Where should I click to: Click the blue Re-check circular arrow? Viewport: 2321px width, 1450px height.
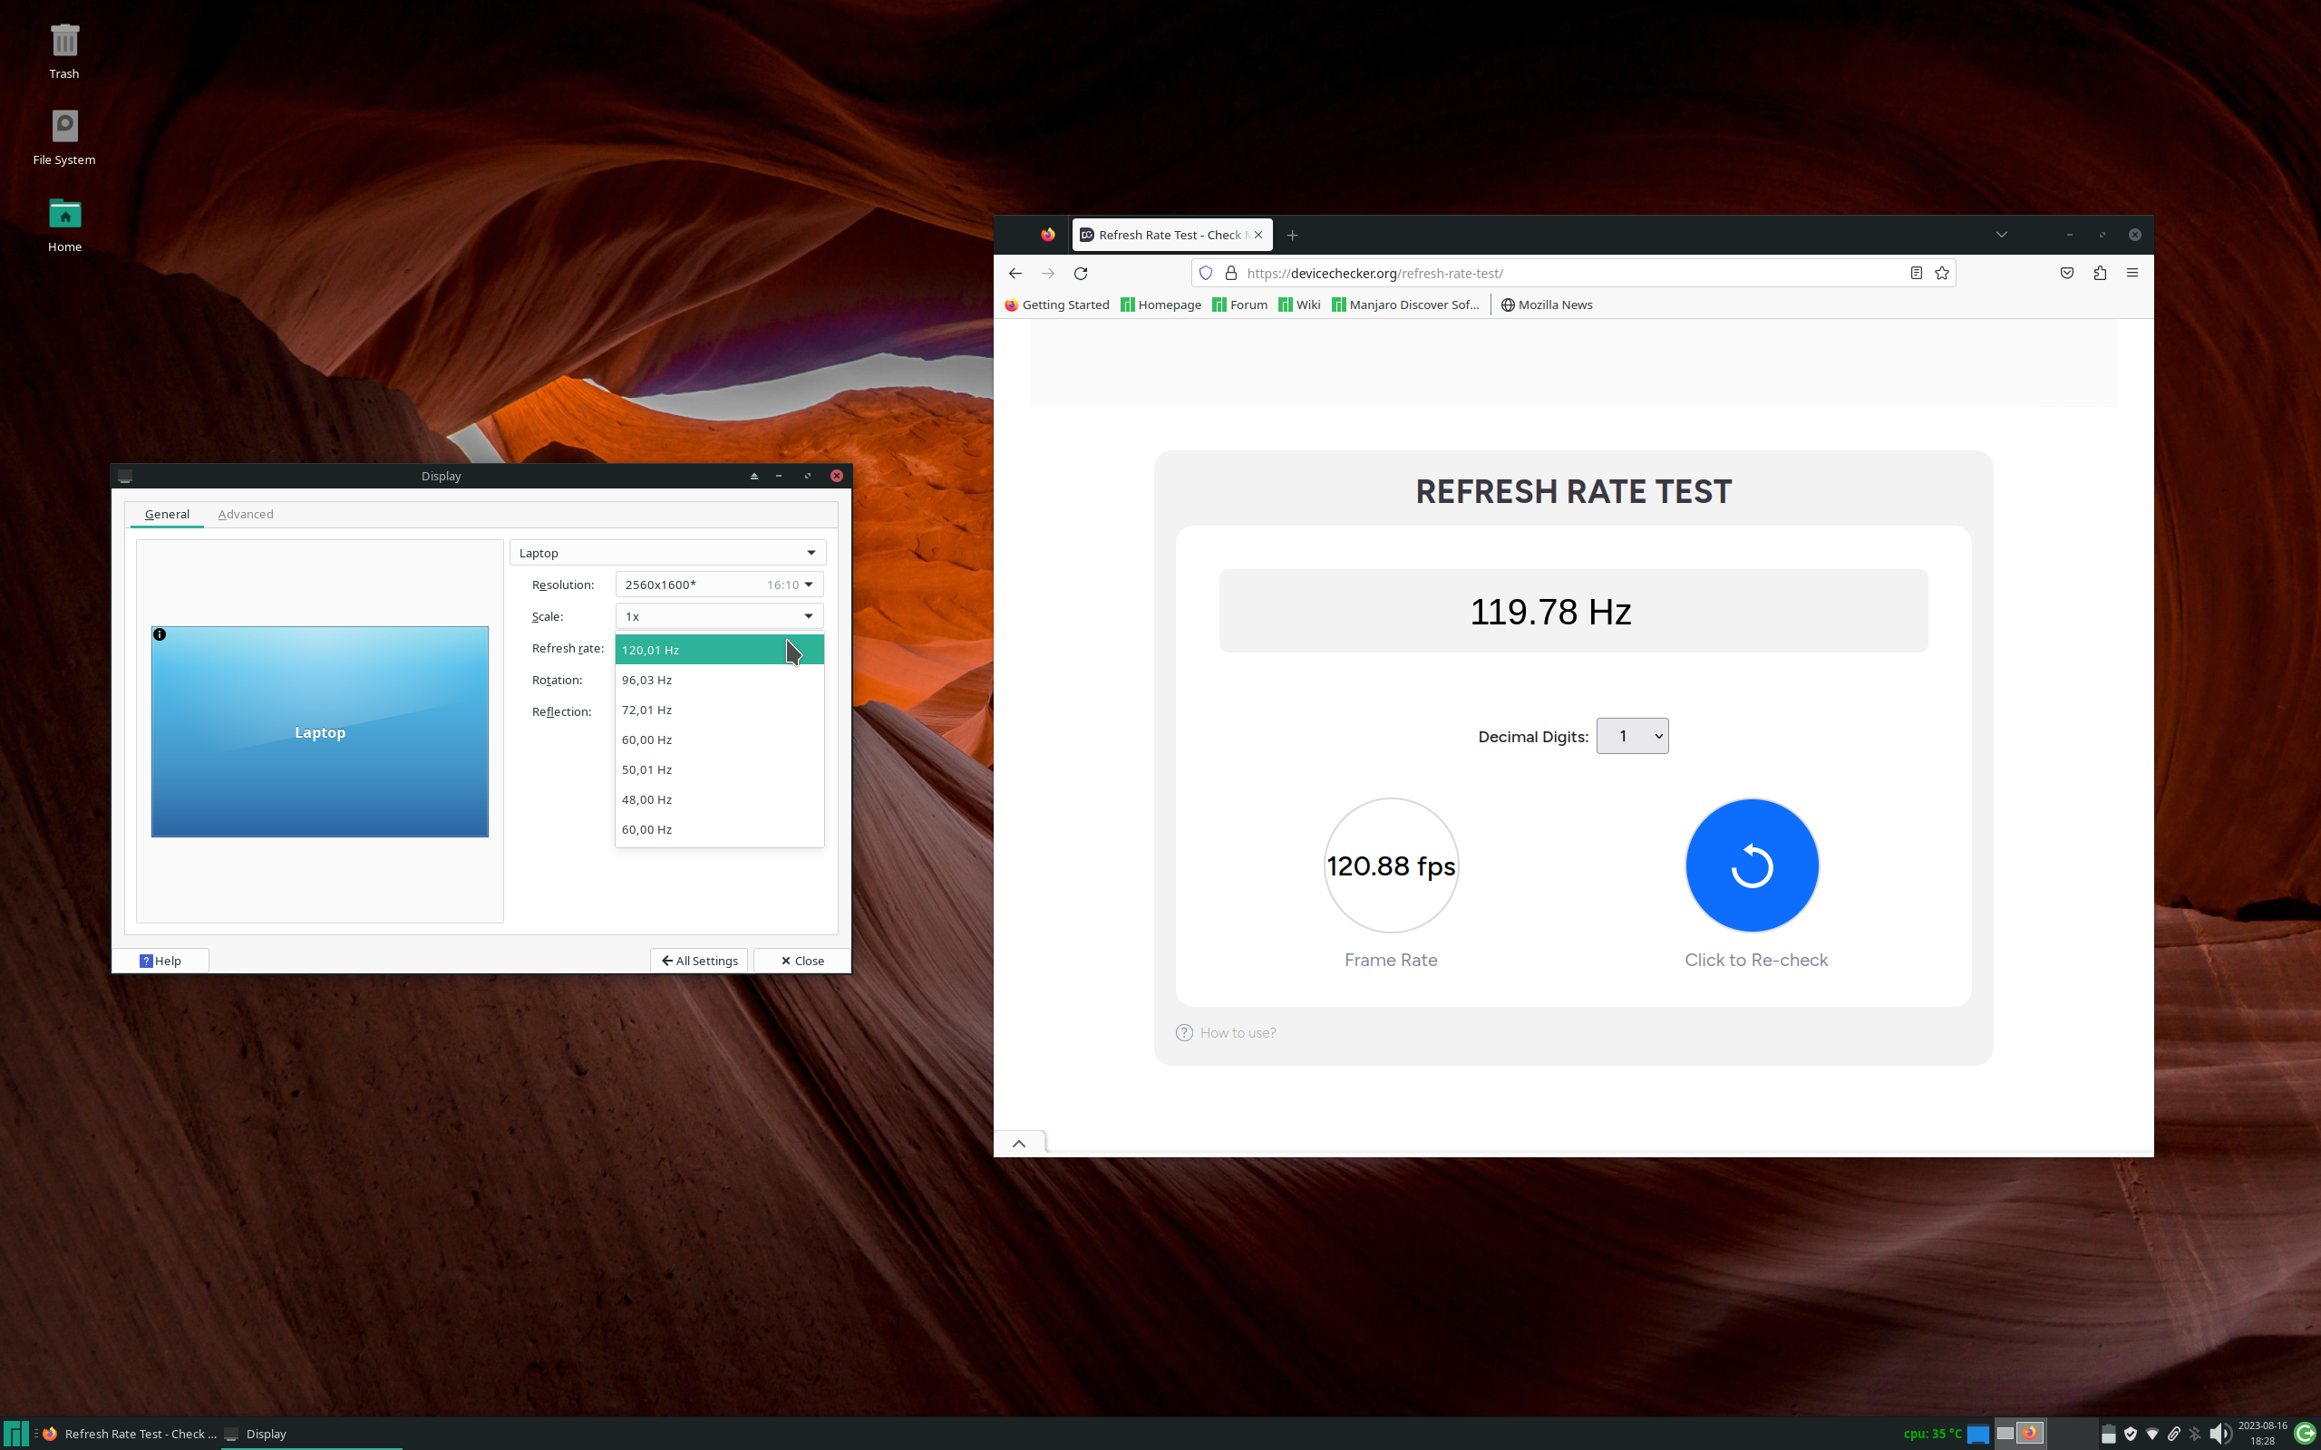point(1752,866)
